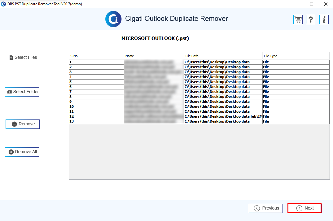The height and width of the screenshot is (221, 333).
Task: Go back with the Previous button
Action: (x=266, y=208)
